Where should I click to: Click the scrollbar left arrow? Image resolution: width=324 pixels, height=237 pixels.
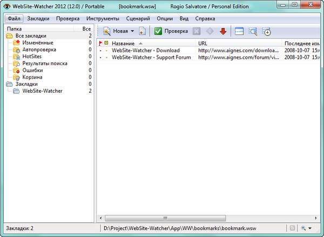pos(100,218)
